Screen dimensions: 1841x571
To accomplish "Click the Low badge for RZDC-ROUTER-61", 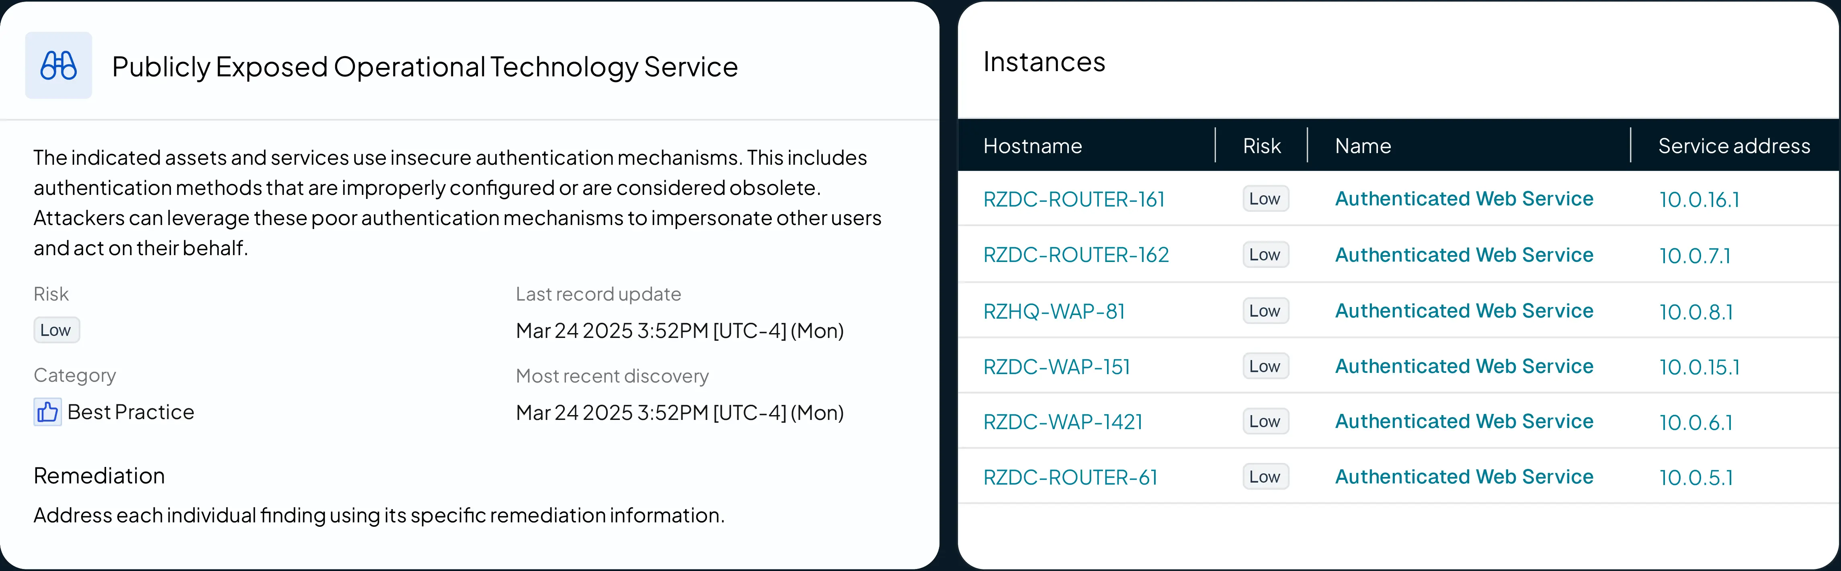I will [1264, 477].
